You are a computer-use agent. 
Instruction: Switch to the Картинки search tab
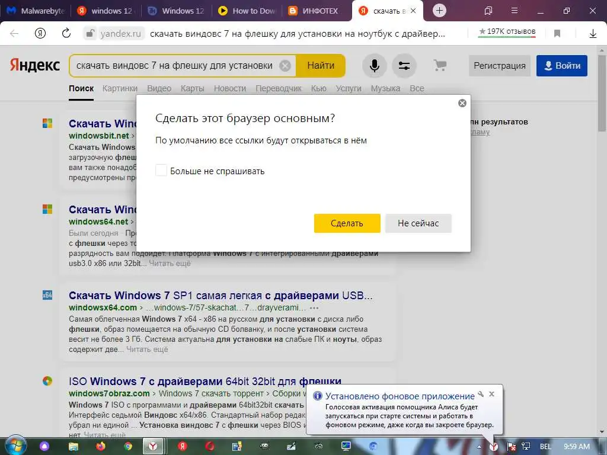point(120,88)
